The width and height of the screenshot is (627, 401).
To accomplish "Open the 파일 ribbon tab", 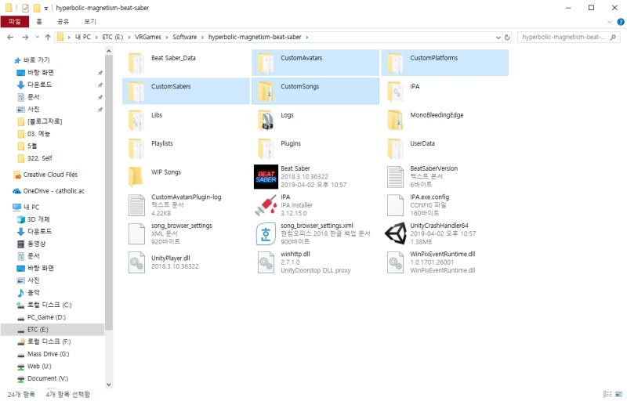I will [x=15, y=22].
